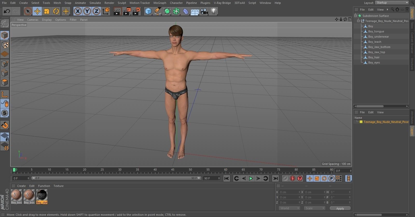Switch to the Takes side tab
This screenshot has width=415, height=217.
[x=412, y=25]
